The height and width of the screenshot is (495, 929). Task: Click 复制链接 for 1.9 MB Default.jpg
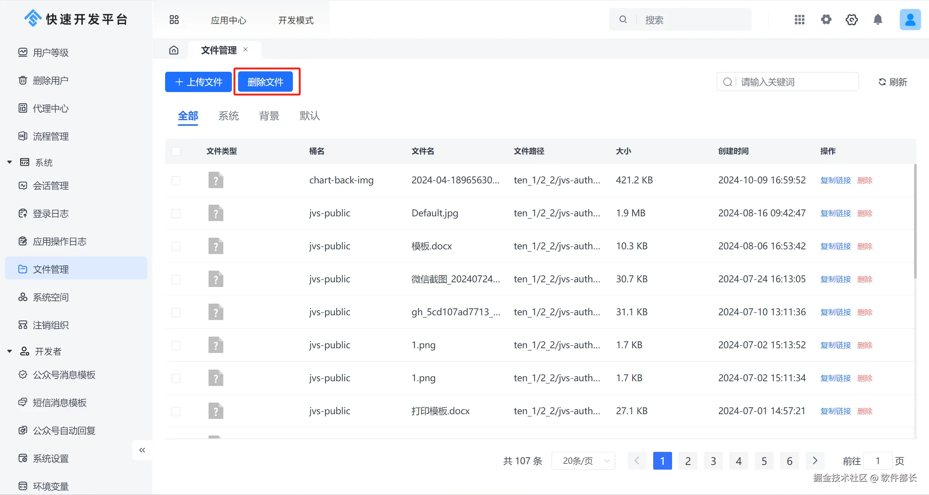835,213
